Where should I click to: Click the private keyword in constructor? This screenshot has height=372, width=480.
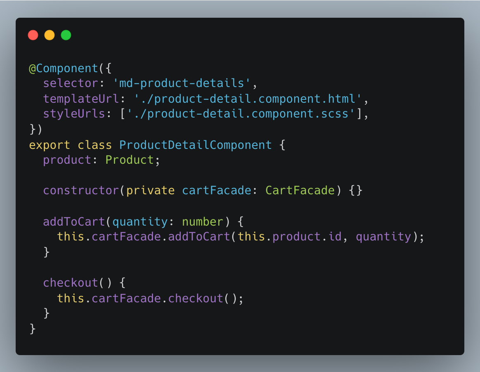pyautogui.click(x=150, y=191)
